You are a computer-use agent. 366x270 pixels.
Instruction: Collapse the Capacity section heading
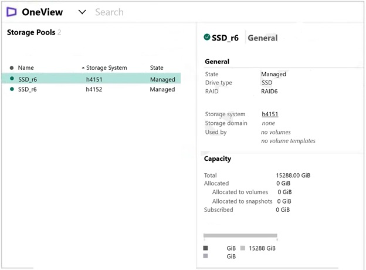218,158
